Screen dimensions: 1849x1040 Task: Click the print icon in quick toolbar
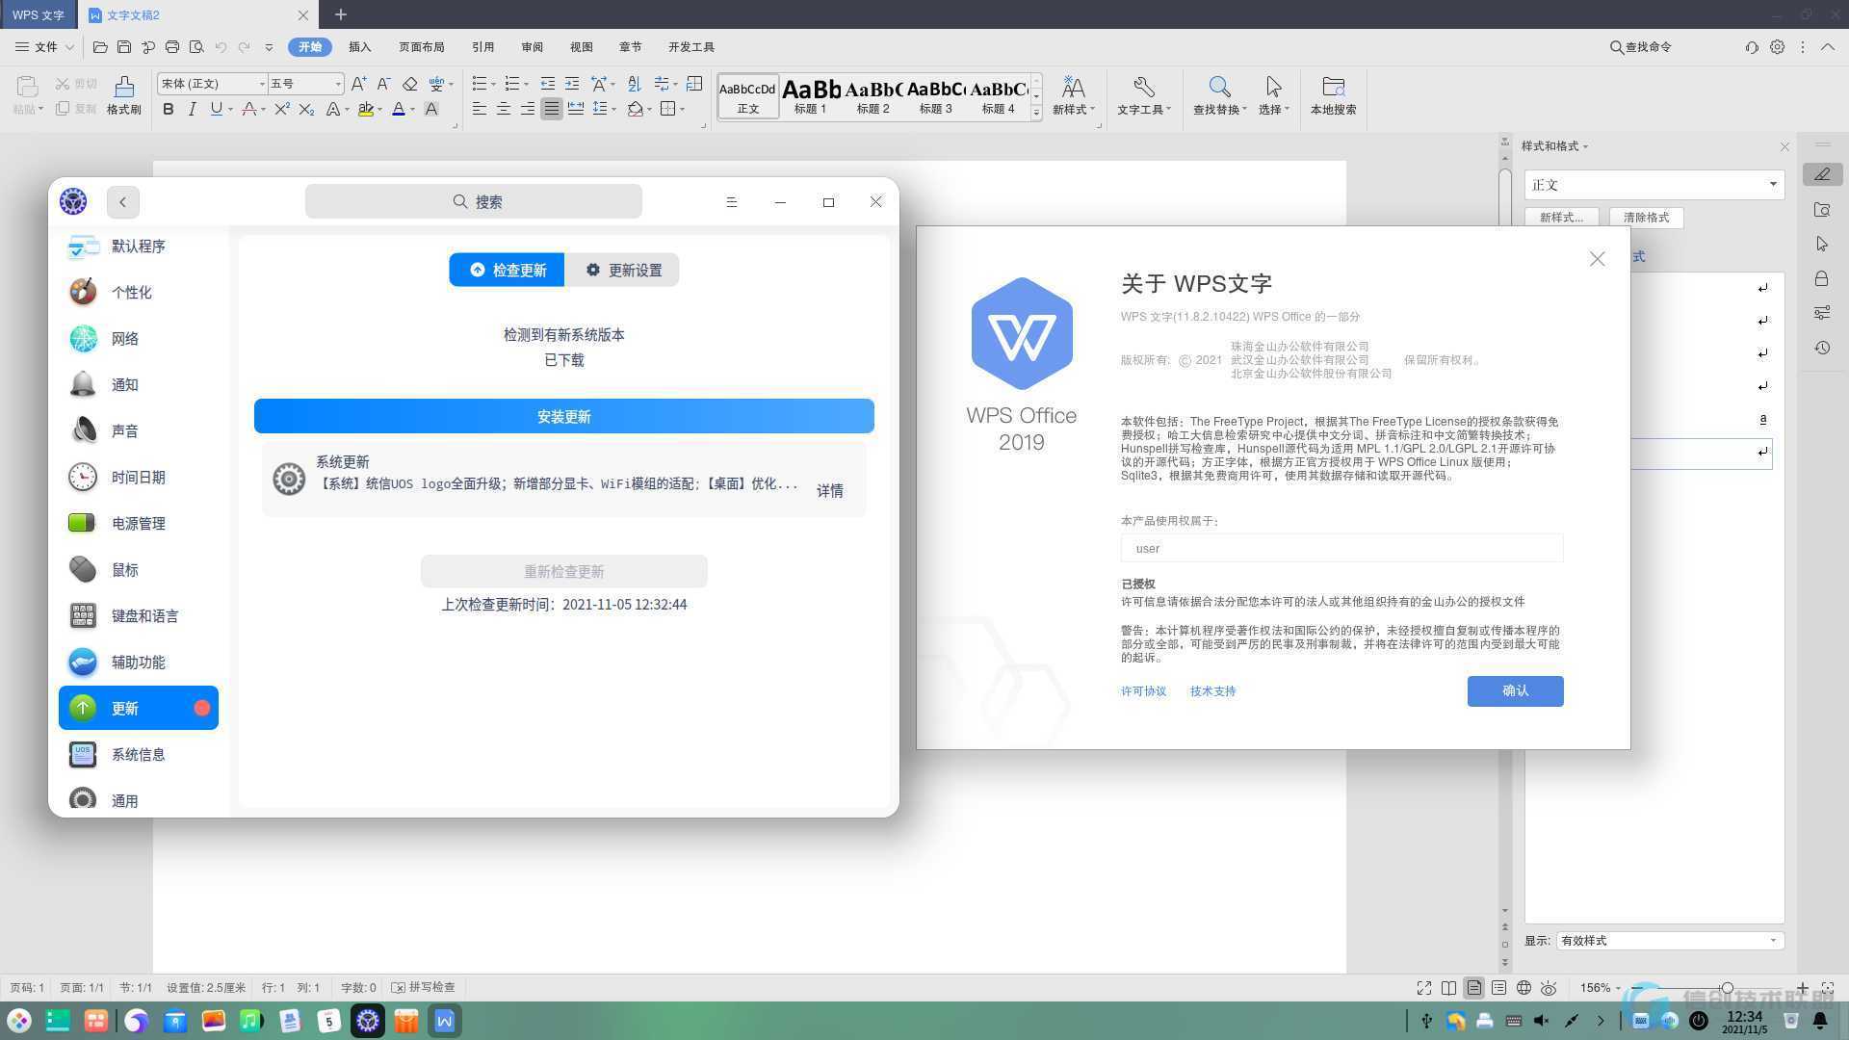(172, 47)
